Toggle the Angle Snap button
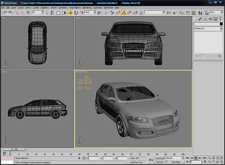225x165 pixels. pos(124,13)
